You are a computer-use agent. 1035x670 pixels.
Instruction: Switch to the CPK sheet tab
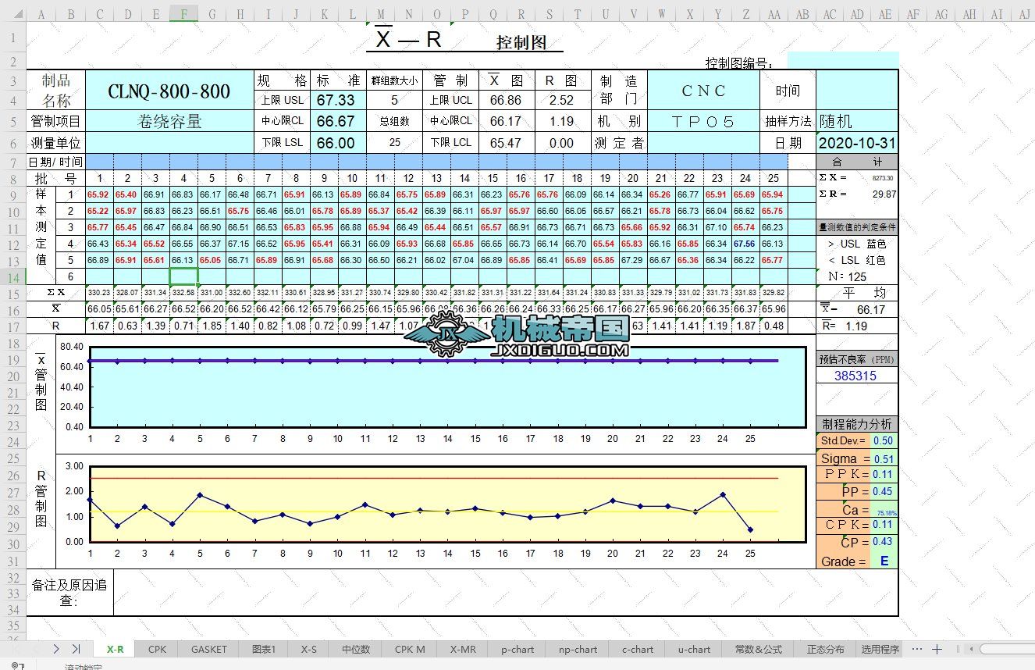(x=157, y=649)
